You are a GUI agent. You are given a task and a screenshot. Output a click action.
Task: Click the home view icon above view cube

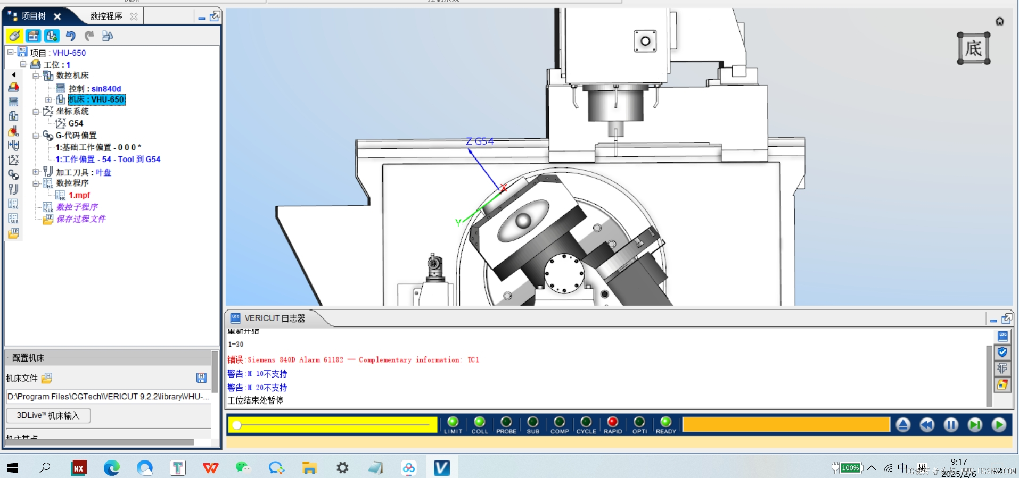coord(1000,21)
